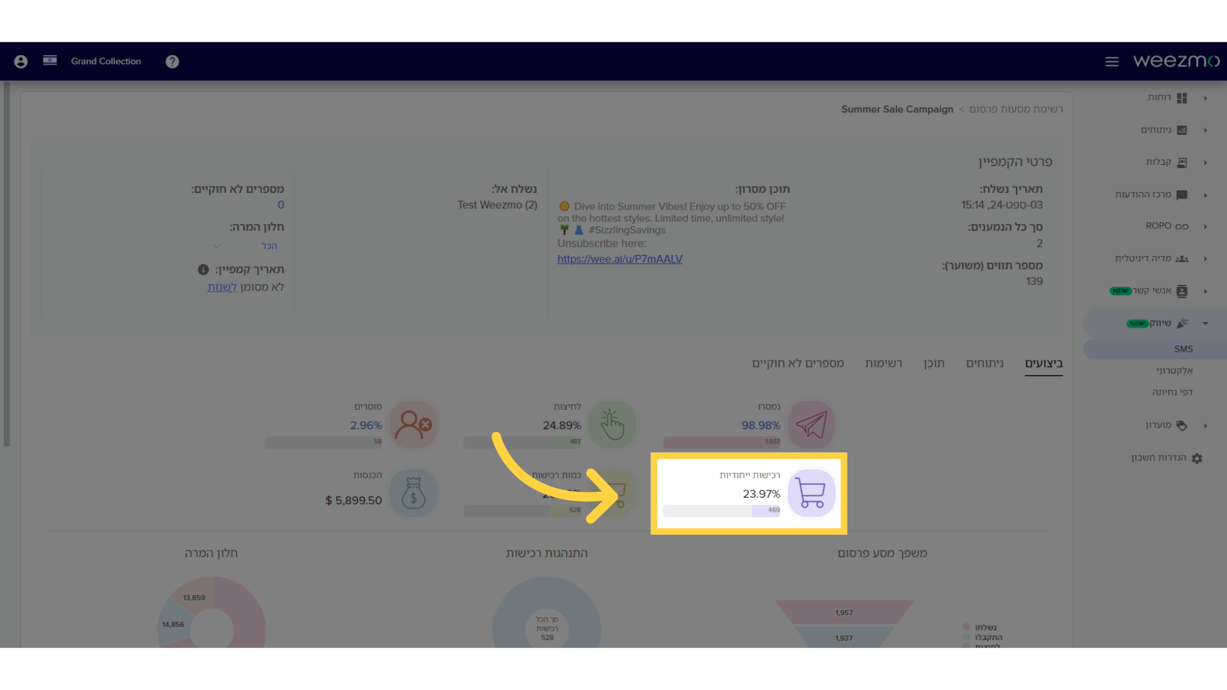Toggle the hamburger menu icon
Image resolution: width=1227 pixels, height=690 pixels.
click(x=1112, y=61)
